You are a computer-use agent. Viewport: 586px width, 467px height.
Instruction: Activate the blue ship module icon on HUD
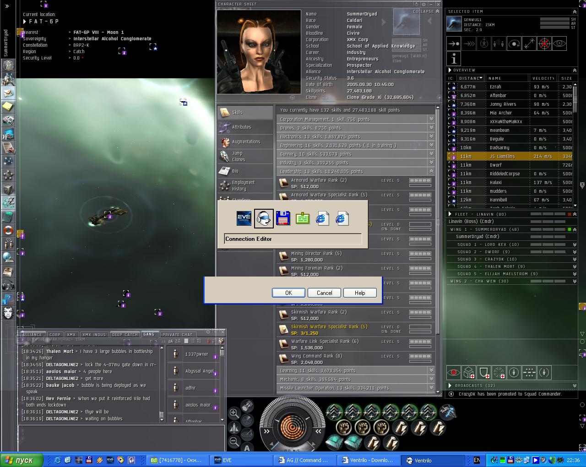coord(448,412)
